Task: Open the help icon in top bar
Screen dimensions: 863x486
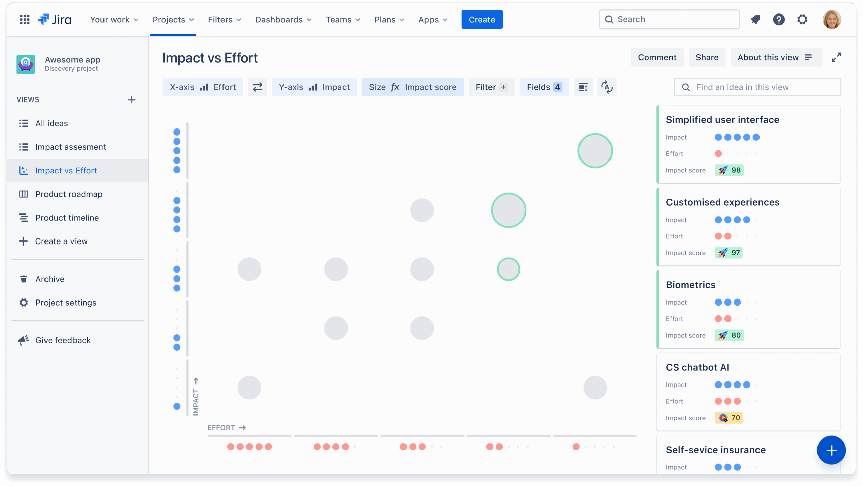Action: point(779,19)
